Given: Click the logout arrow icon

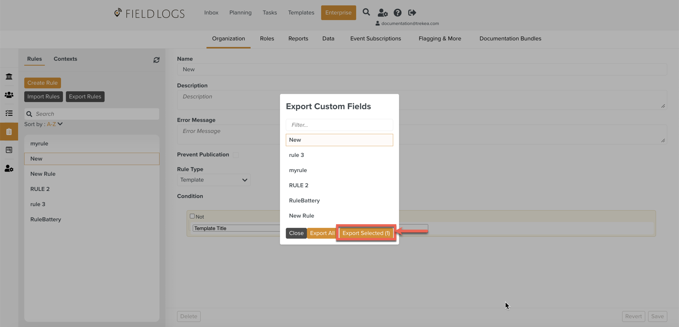Looking at the screenshot, I should [x=412, y=13].
